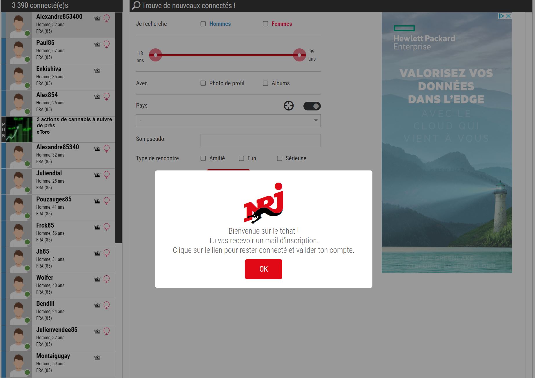Image resolution: width=535 pixels, height=378 pixels.
Task: Click the crown icon on the Bendill row
Action: pos(97,306)
